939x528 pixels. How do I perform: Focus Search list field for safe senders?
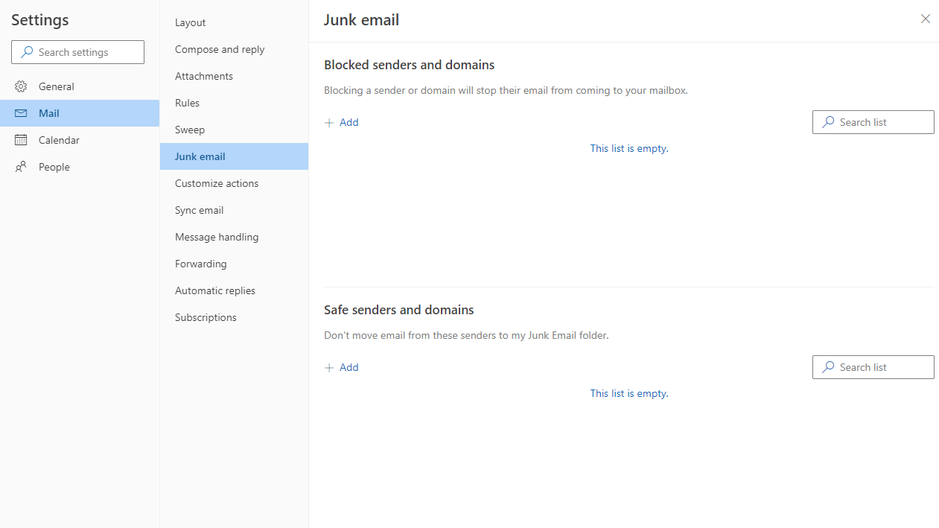pyautogui.click(x=873, y=367)
